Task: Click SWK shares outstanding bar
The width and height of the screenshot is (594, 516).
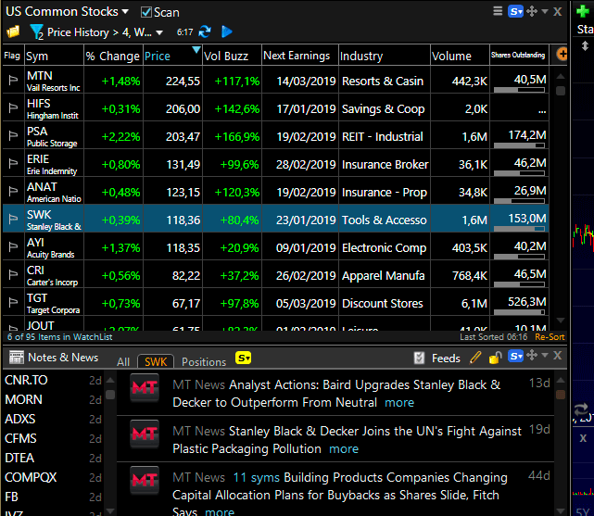Action: (x=519, y=229)
